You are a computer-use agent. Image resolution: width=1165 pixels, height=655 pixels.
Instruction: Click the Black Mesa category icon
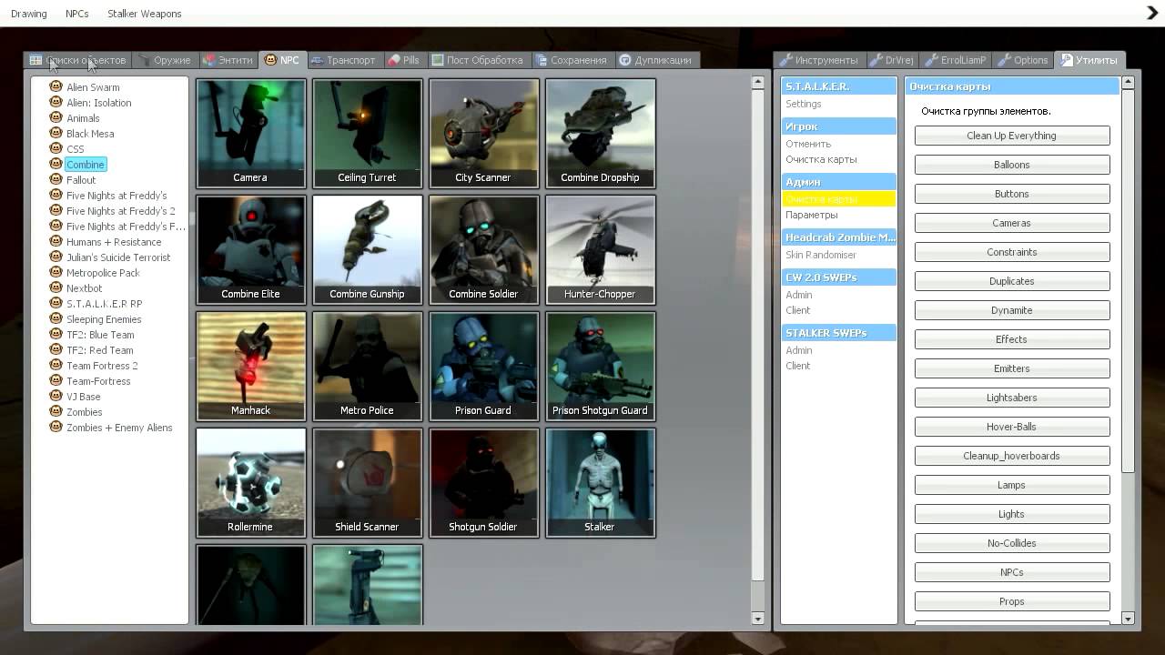pyautogui.click(x=56, y=134)
